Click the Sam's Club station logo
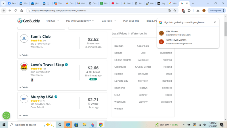227x128 pixels. [24, 38]
